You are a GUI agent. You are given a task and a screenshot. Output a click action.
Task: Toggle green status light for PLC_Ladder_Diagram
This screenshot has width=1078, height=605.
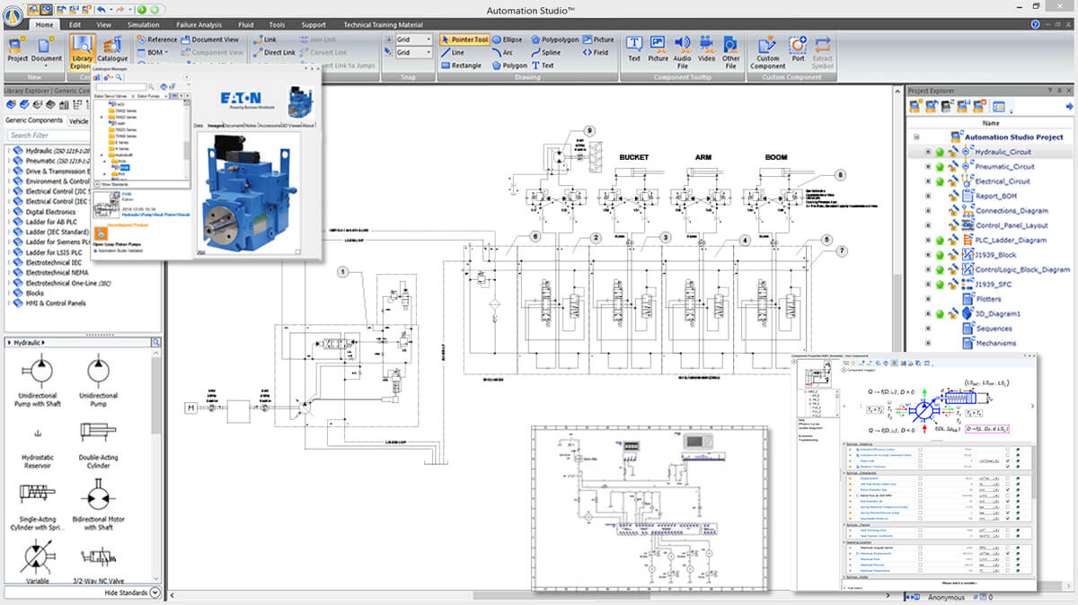[x=941, y=241]
